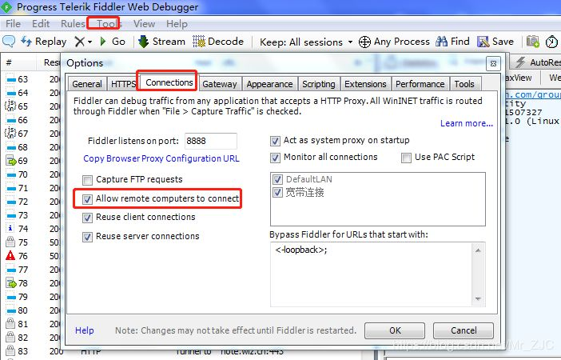Switch to the HTTPS tab
This screenshot has width=561, height=360.
[x=122, y=84]
